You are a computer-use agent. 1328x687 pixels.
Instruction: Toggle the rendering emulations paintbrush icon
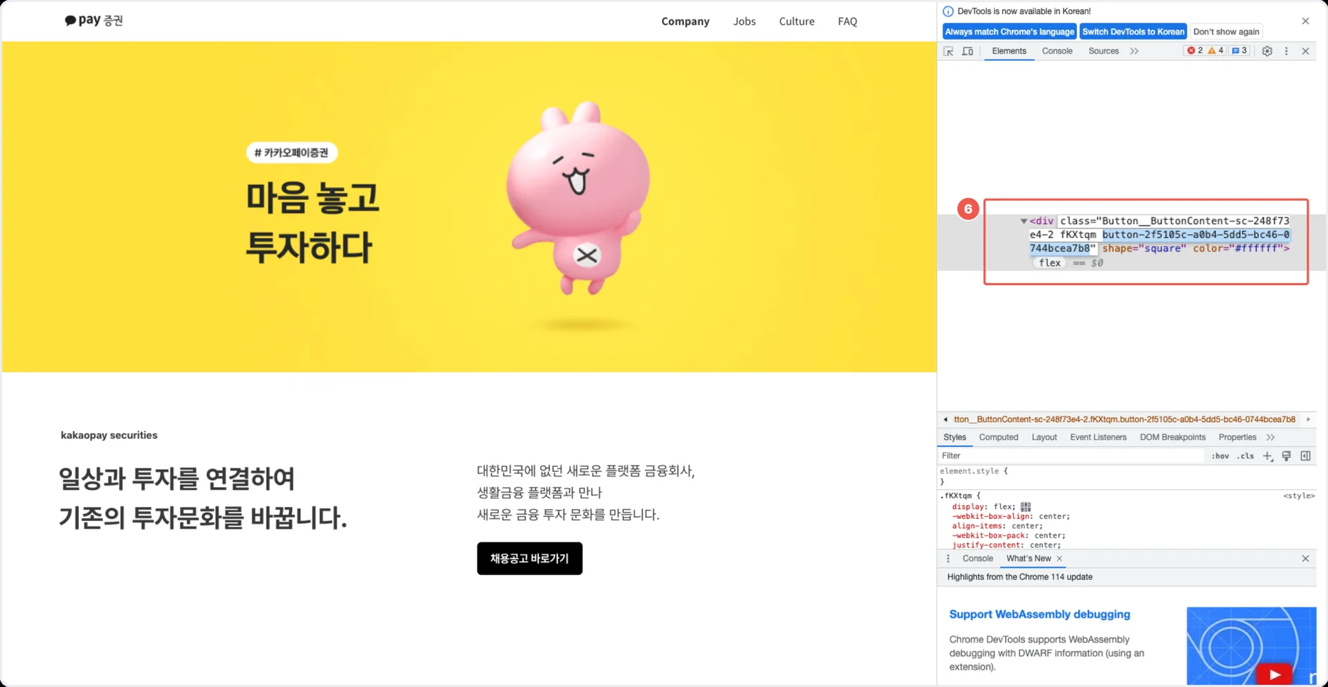(x=1286, y=456)
